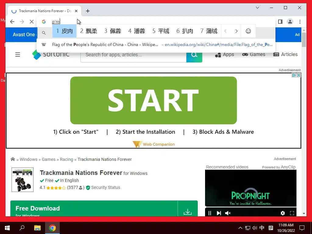Click the star rating for Trackmania
The image size is (312, 234).
[56, 188]
